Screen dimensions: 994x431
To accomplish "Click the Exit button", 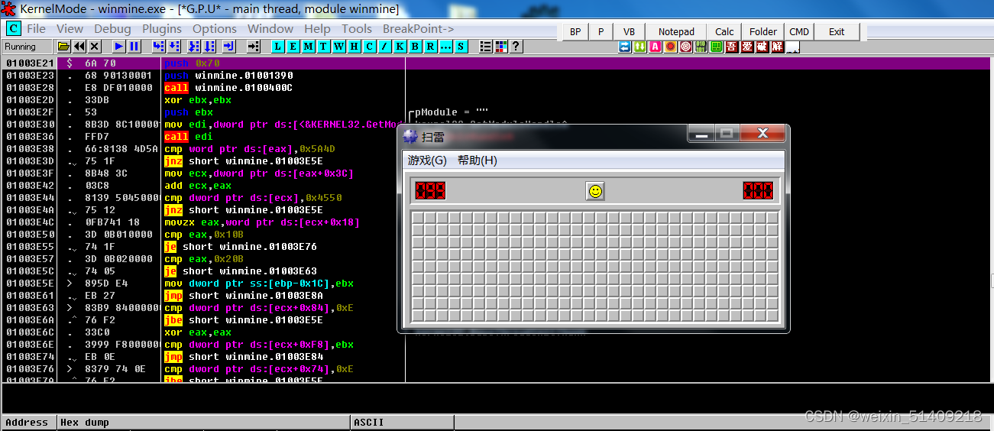I will 837,31.
